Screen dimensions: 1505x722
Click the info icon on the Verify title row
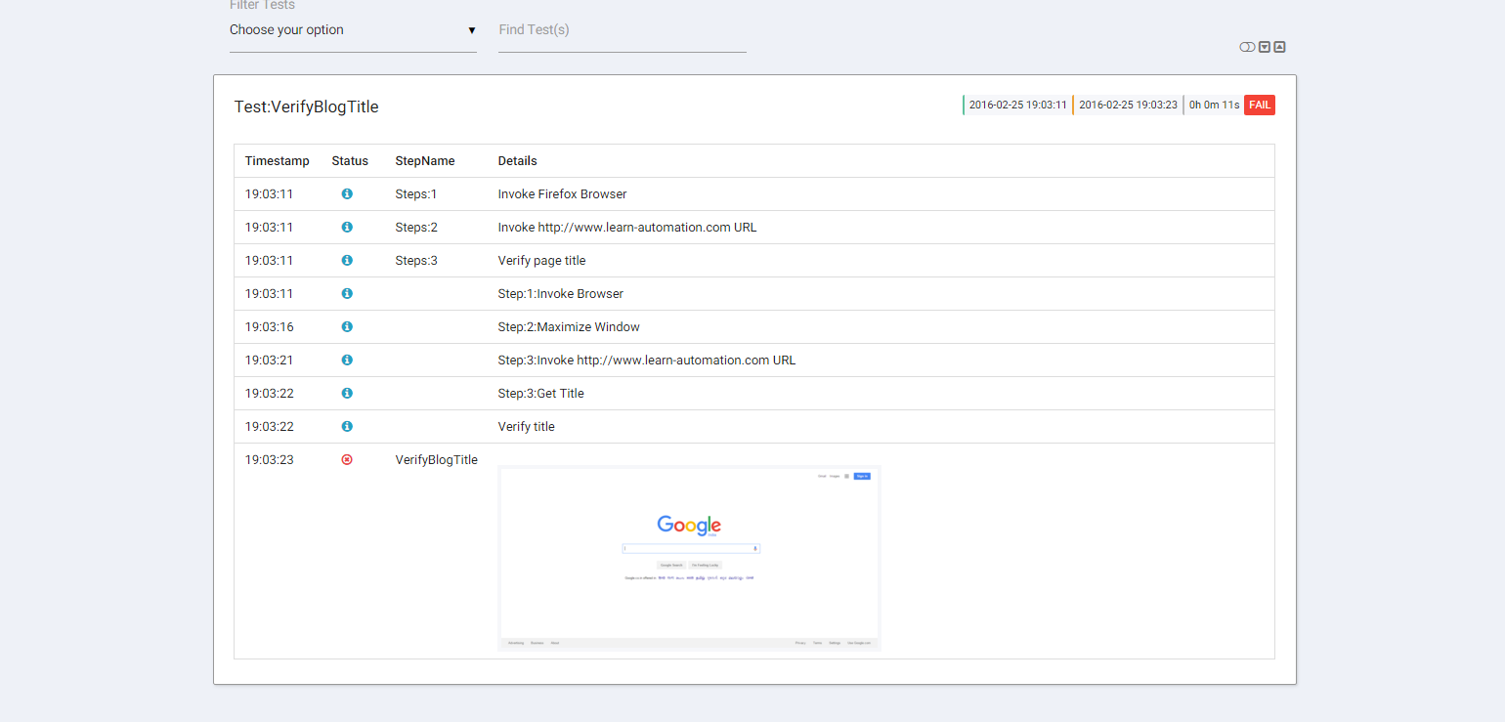pos(347,426)
